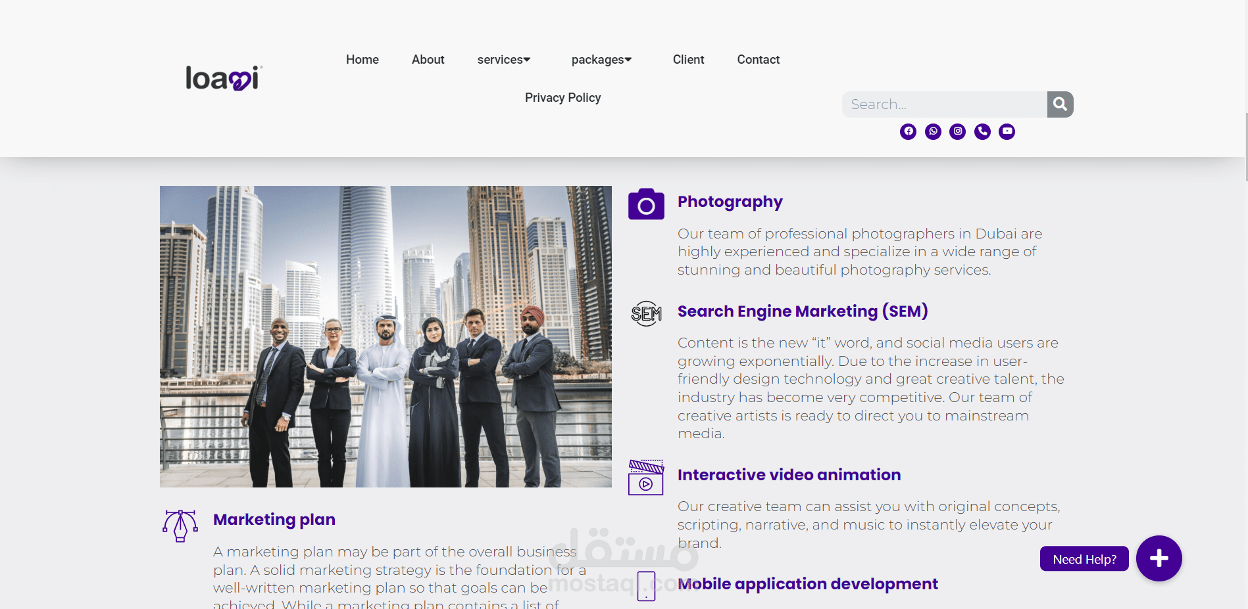Open the Contact menu item

tap(759, 60)
